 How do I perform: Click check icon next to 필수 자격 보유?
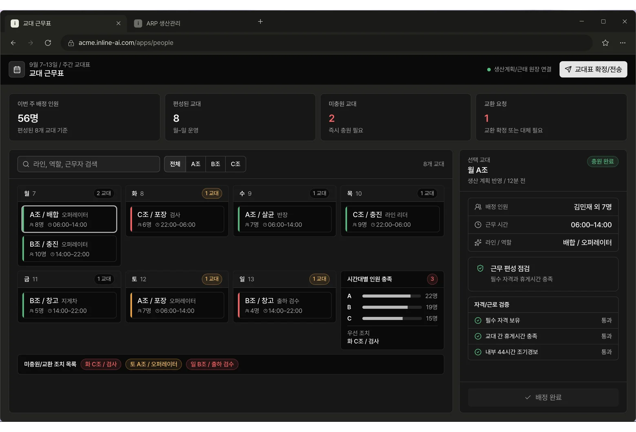click(x=478, y=320)
